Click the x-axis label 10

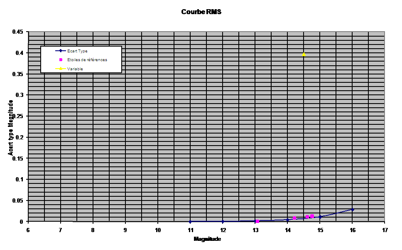(158, 230)
